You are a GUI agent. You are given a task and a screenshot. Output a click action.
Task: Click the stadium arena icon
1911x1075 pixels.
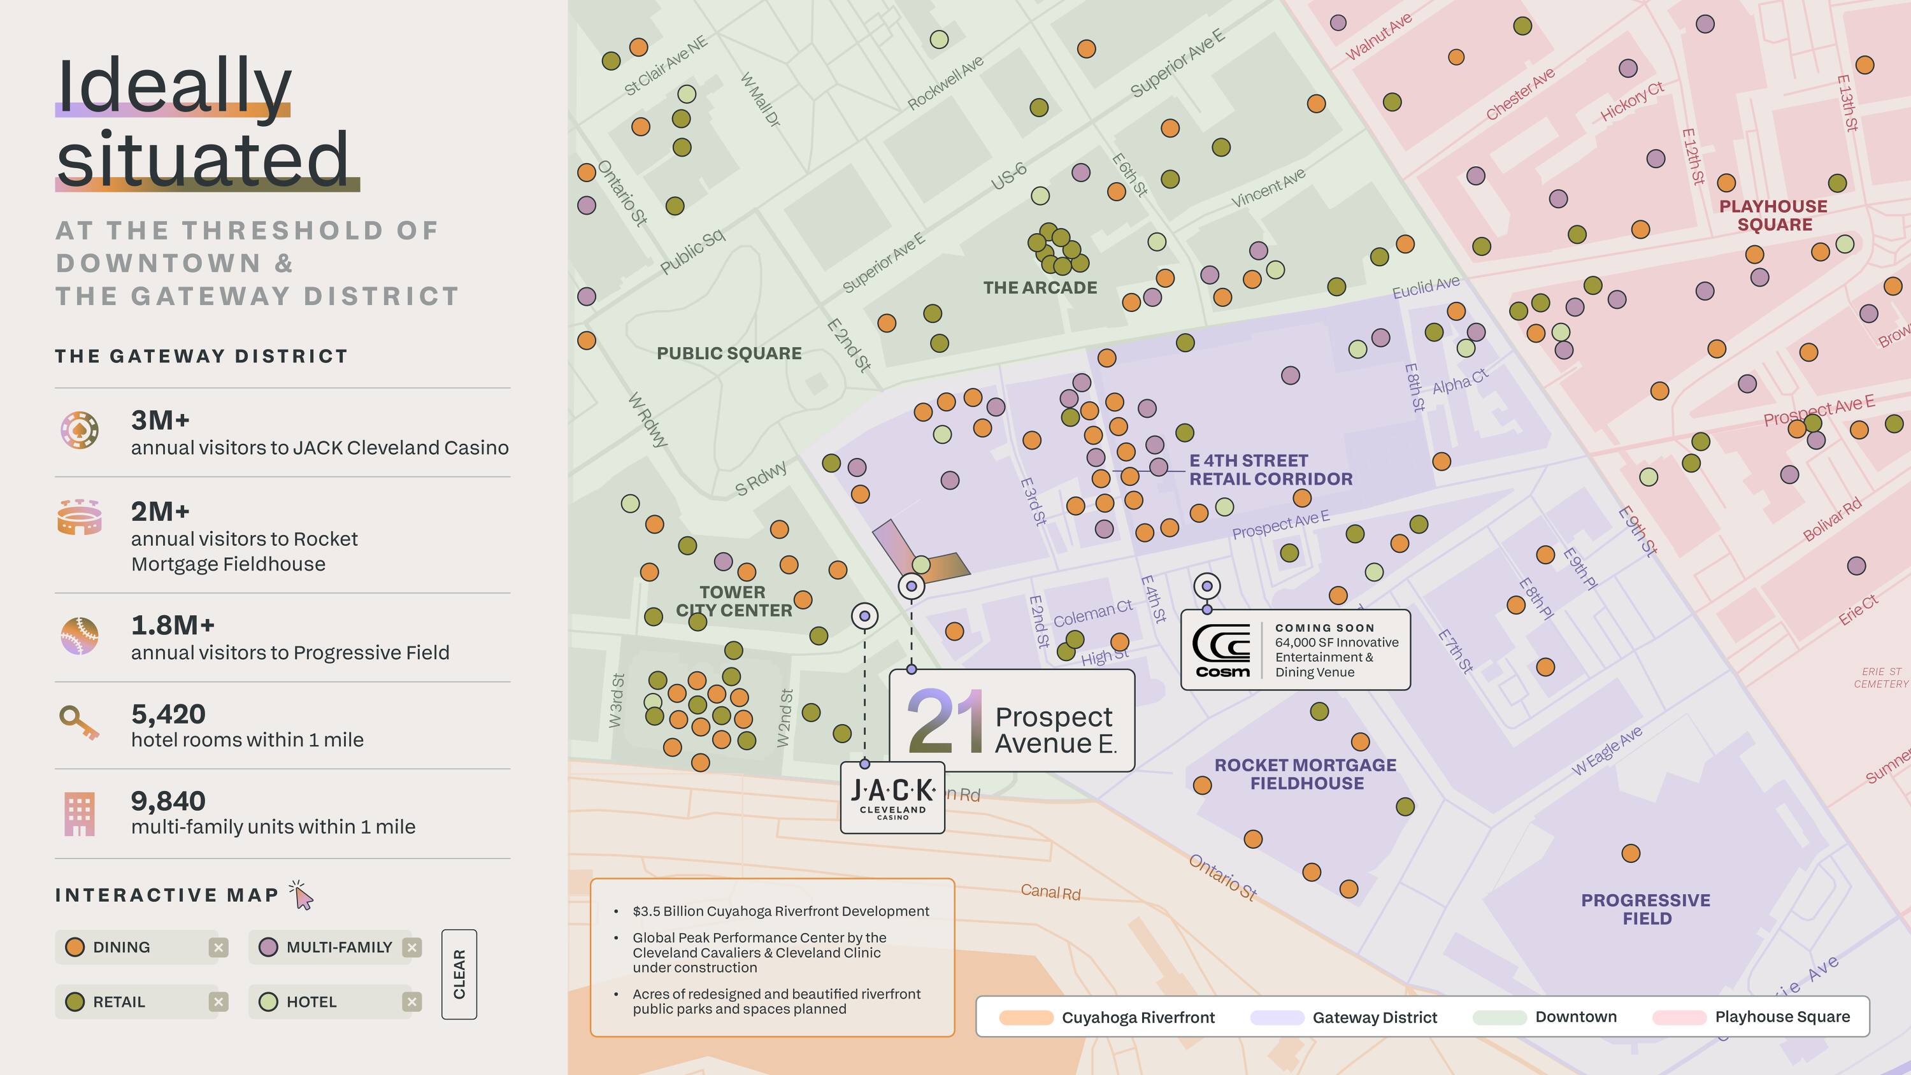pyautogui.click(x=80, y=517)
